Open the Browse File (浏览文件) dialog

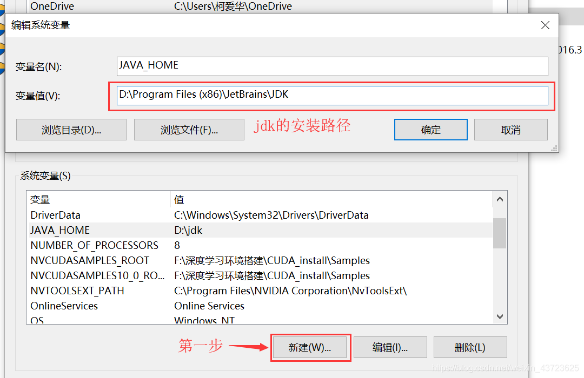[189, 129]
